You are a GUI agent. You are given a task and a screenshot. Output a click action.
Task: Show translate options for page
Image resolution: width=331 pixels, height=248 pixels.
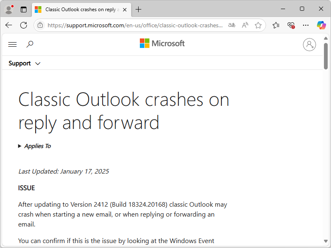pyautogui.click(x=232, y=25)
